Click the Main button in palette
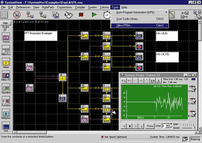The image size is (202, 143). (6, 23)
